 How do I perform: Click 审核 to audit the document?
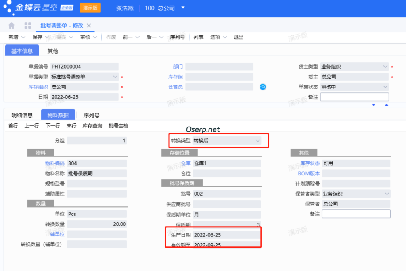pos(85,37)
